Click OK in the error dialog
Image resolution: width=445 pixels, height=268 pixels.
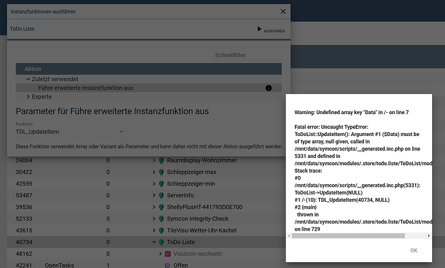pyautogui.click(x=413, y=250)
